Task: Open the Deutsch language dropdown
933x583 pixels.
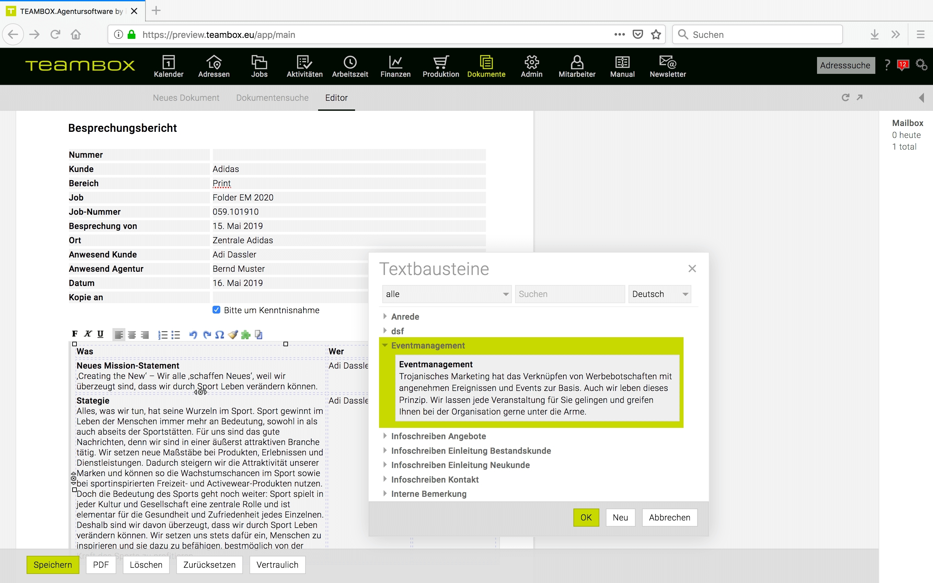Action: click(x=659, y=294)
